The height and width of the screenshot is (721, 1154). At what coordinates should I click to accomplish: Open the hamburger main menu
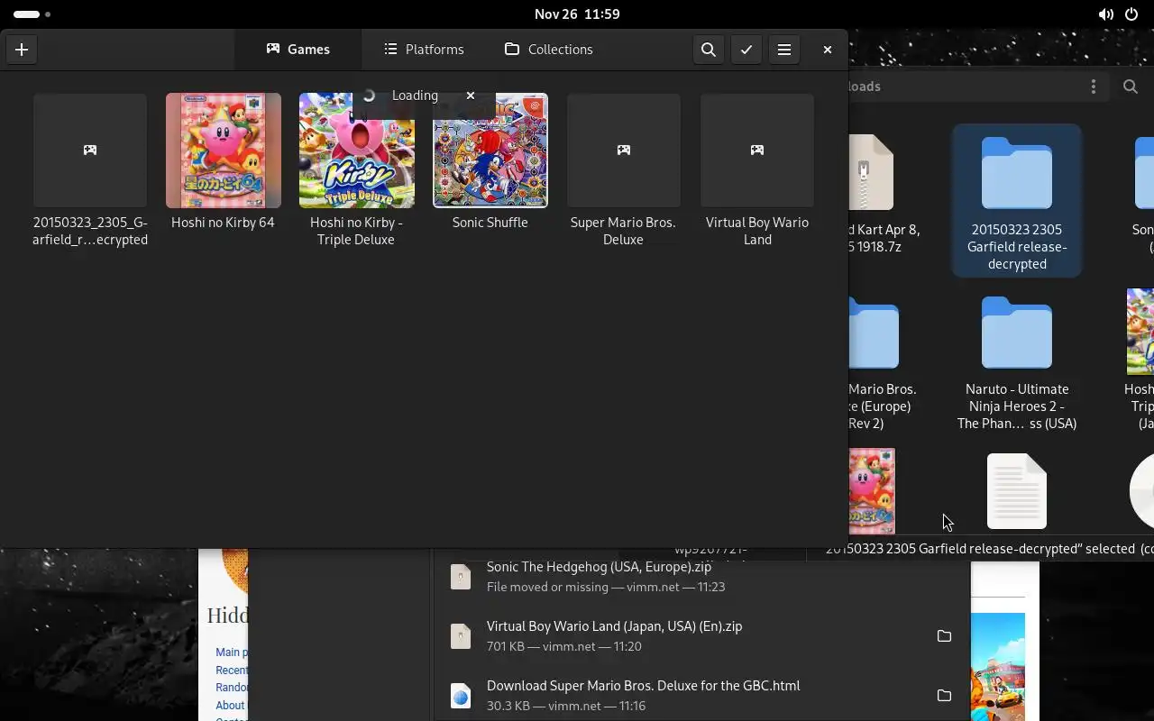784,50
